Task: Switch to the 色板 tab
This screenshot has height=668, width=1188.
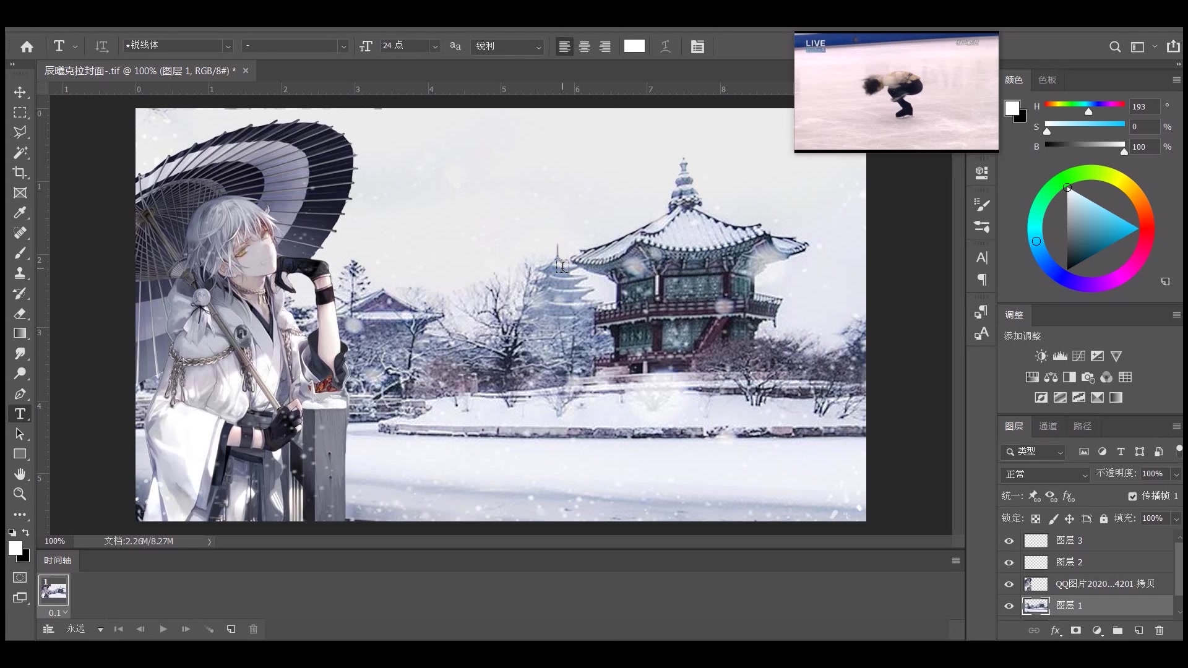Action: [1047, 80]
